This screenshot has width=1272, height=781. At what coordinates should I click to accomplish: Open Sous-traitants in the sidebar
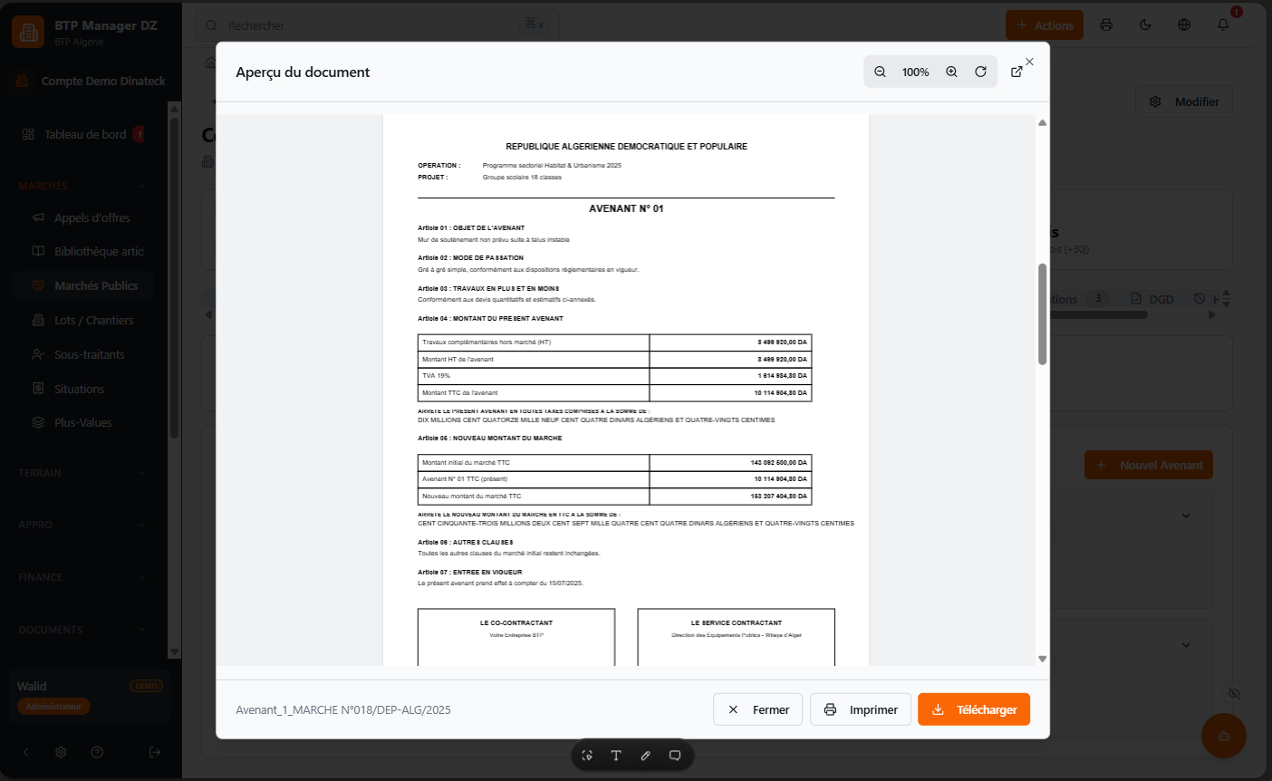pyautogui.click(x=83, y=354)
